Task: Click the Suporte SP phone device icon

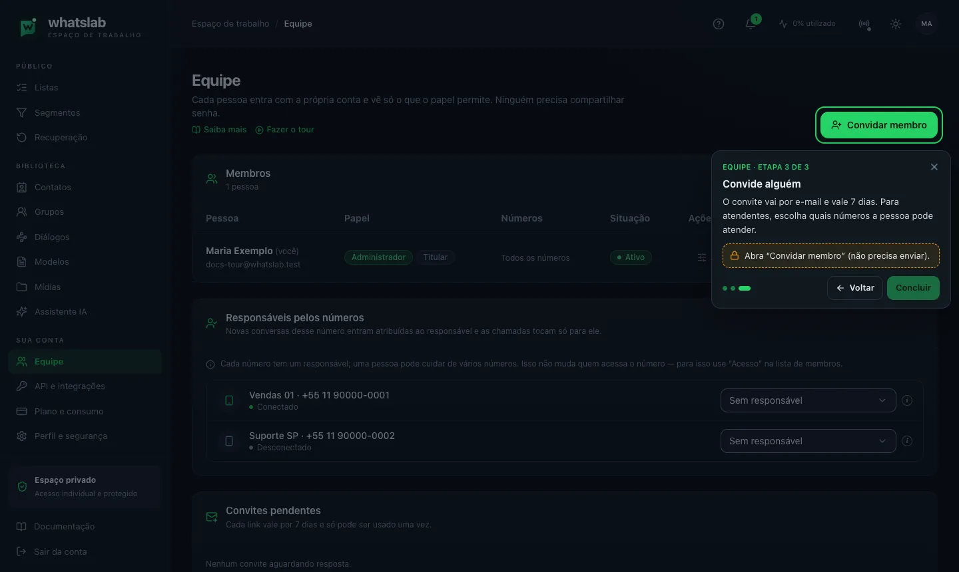Action: 229,441
